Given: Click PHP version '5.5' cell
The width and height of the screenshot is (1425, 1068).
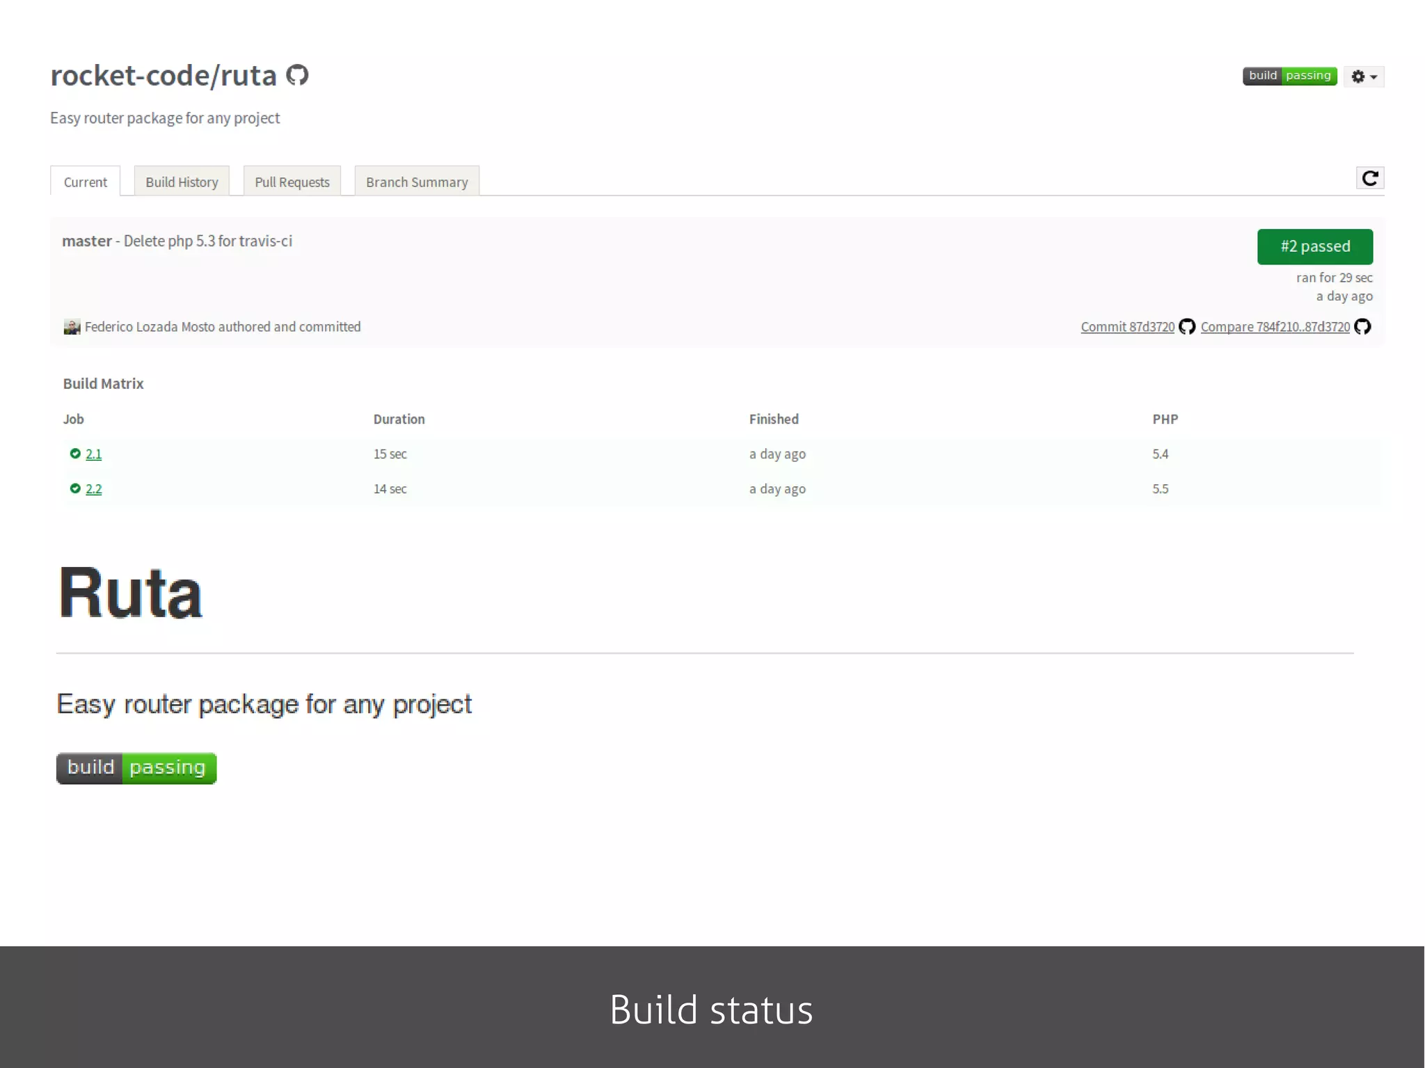Looking at the screenshot, I should [x=1160, y=488].
